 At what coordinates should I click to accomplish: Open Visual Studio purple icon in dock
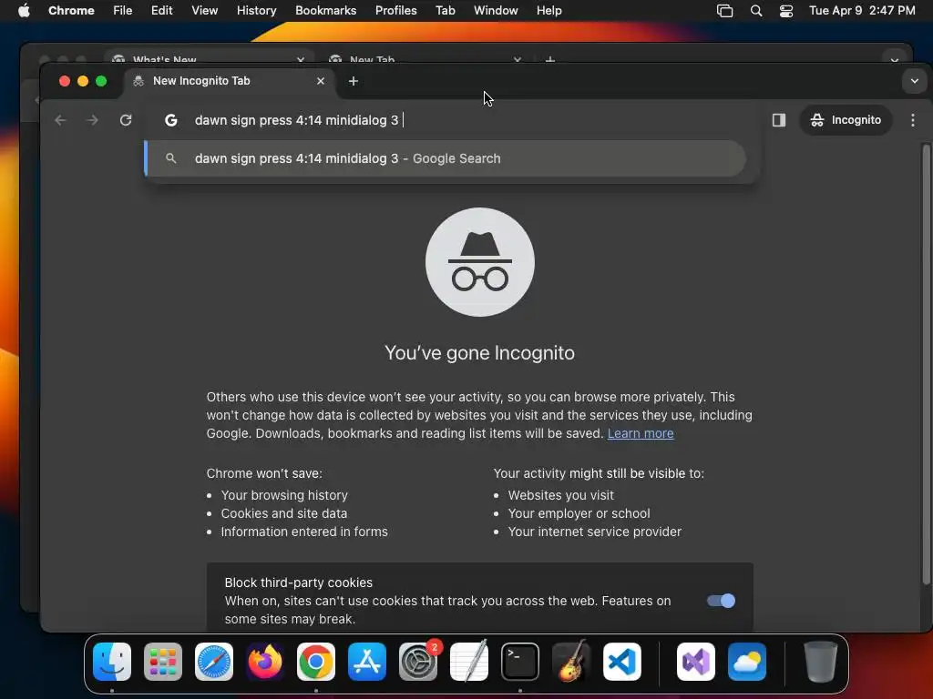click(x=696, y=662)
